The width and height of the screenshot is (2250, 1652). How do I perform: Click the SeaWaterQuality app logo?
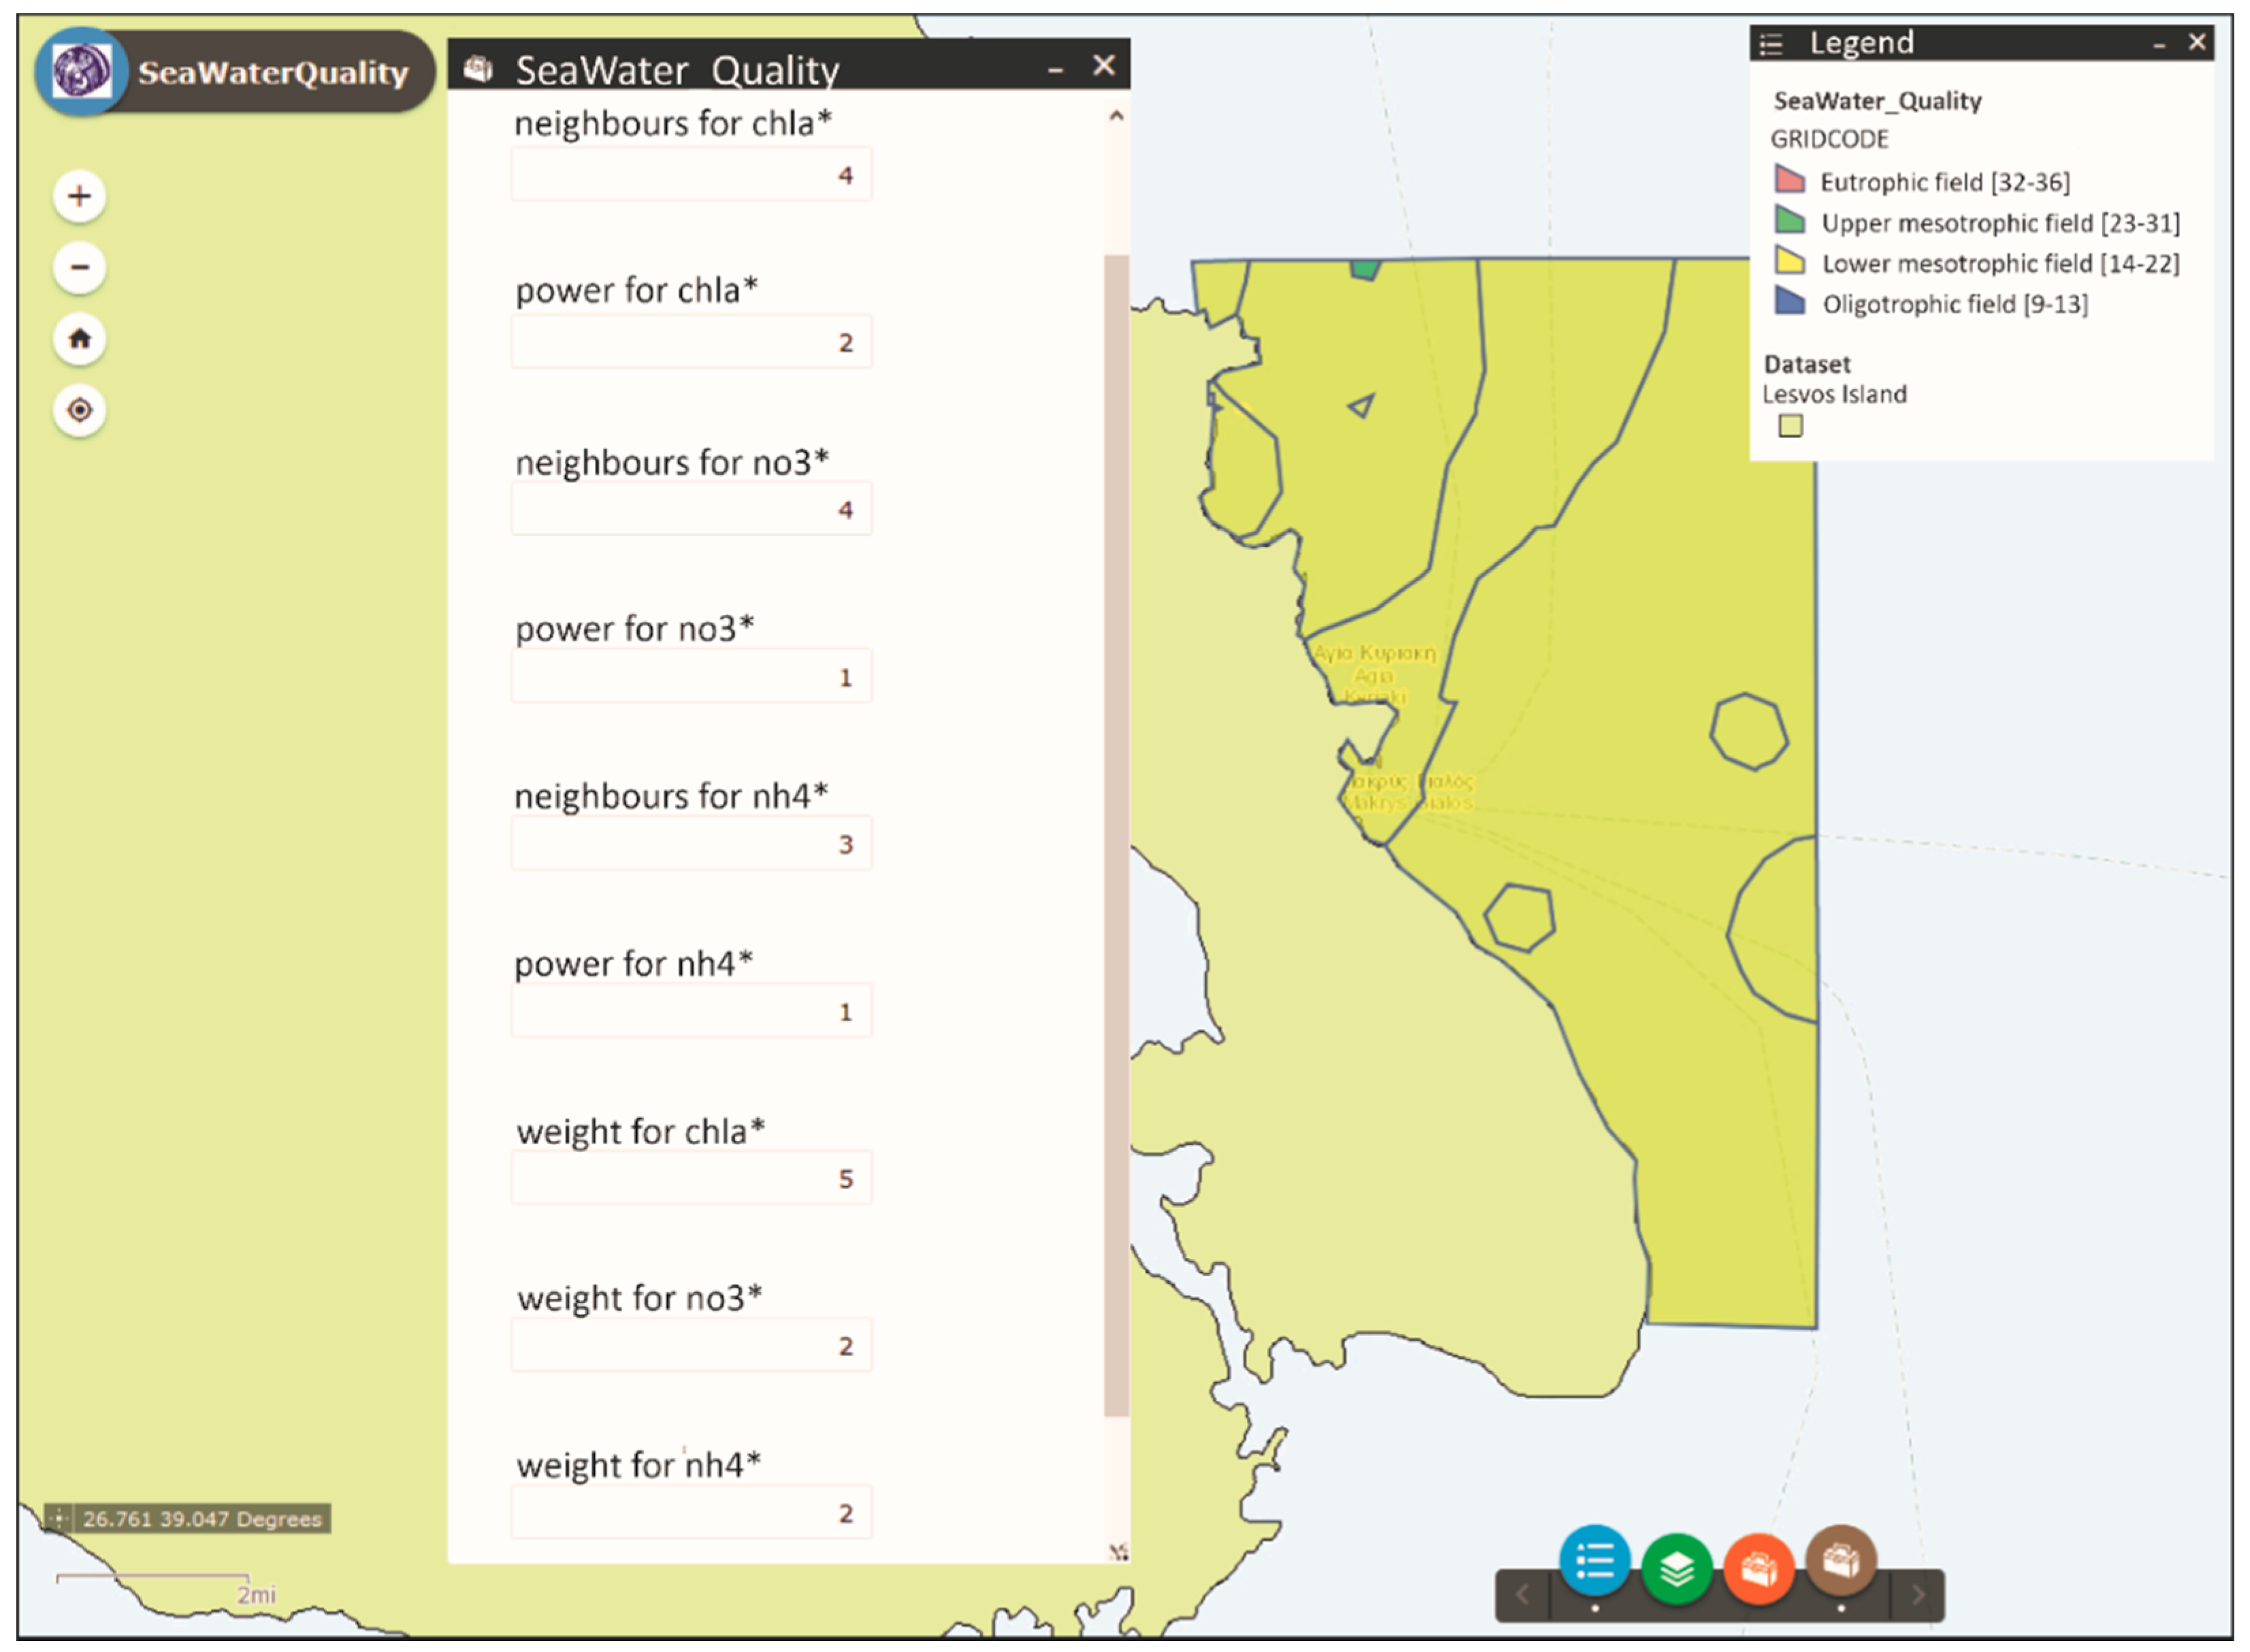(81, 72)
